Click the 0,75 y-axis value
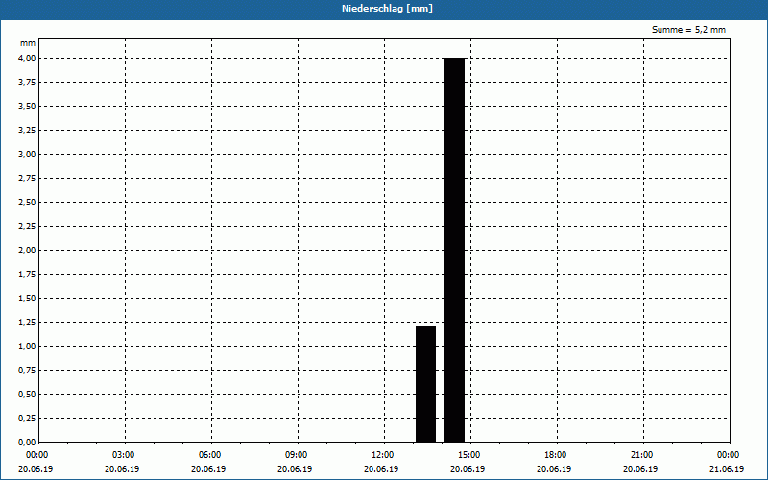This screenshot has height=480, width=768. click(x=27, y=371)
